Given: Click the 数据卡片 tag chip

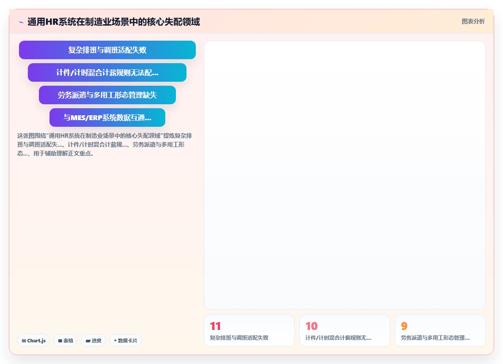Looking at the screenshot, I should click(126, 341).
